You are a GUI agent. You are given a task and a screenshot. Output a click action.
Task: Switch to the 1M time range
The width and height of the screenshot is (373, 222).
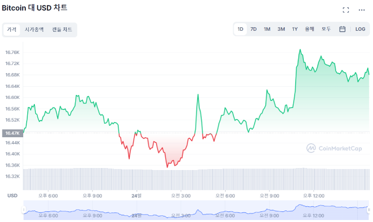point(267,29)
